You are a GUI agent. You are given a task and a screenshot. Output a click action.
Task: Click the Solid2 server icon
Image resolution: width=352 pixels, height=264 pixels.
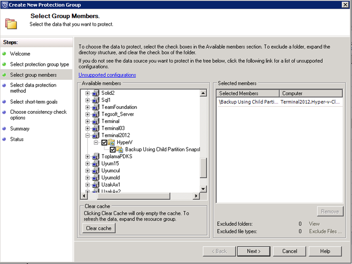pyautogui.click(x=96, y=93)
